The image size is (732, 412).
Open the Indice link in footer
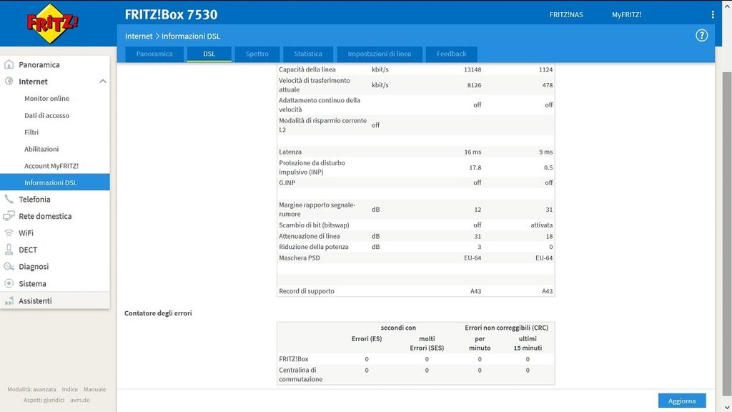69,389
